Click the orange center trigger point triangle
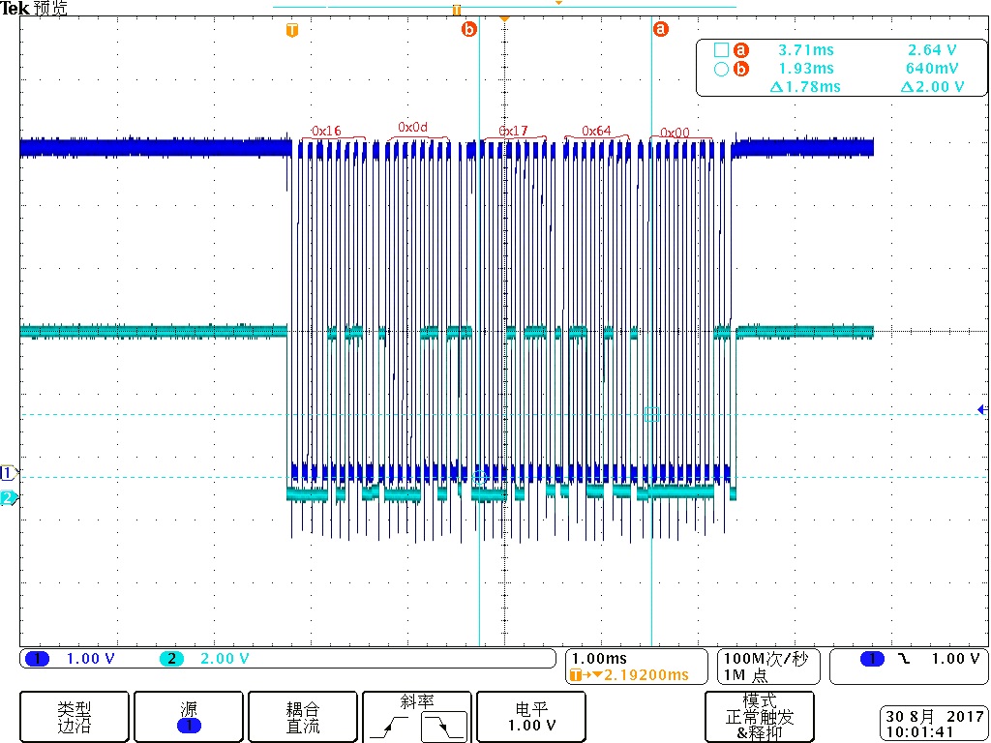This screenshot has height=743, width=991. [503, 19]
